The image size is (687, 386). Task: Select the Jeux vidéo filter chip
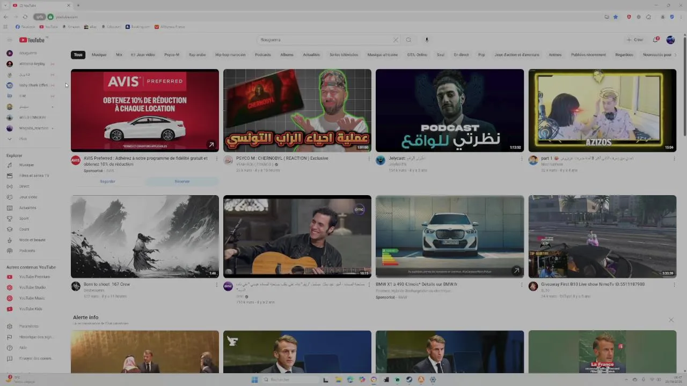(143, 55)
